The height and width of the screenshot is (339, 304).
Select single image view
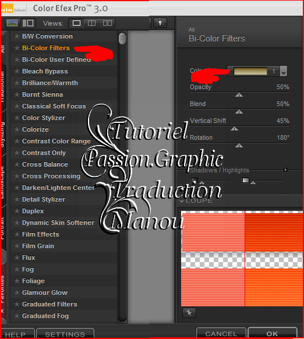[76, 23]
